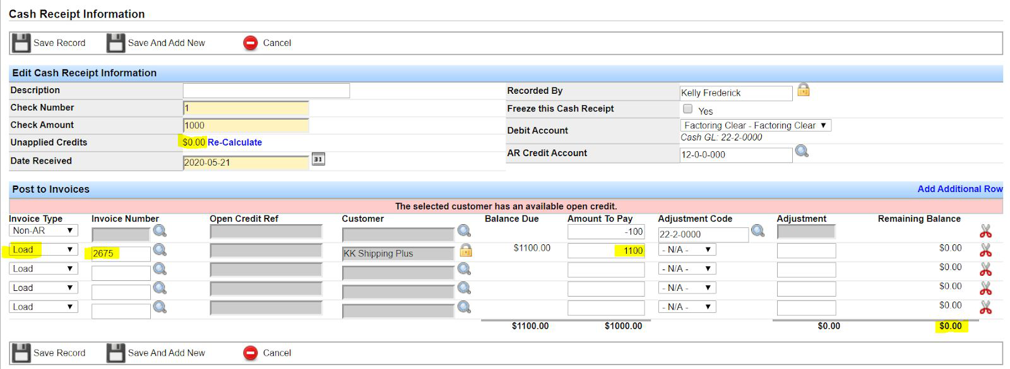Click the lock icon beside Recorded By
Image resolution: width=1010 pixels, height=369 pixels.
pos(803,90)
